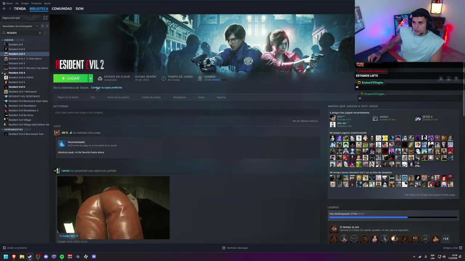This screenshot has height=261, width=465.
Task: Click the volume icon in system tray
Action: tap(444, 257)
